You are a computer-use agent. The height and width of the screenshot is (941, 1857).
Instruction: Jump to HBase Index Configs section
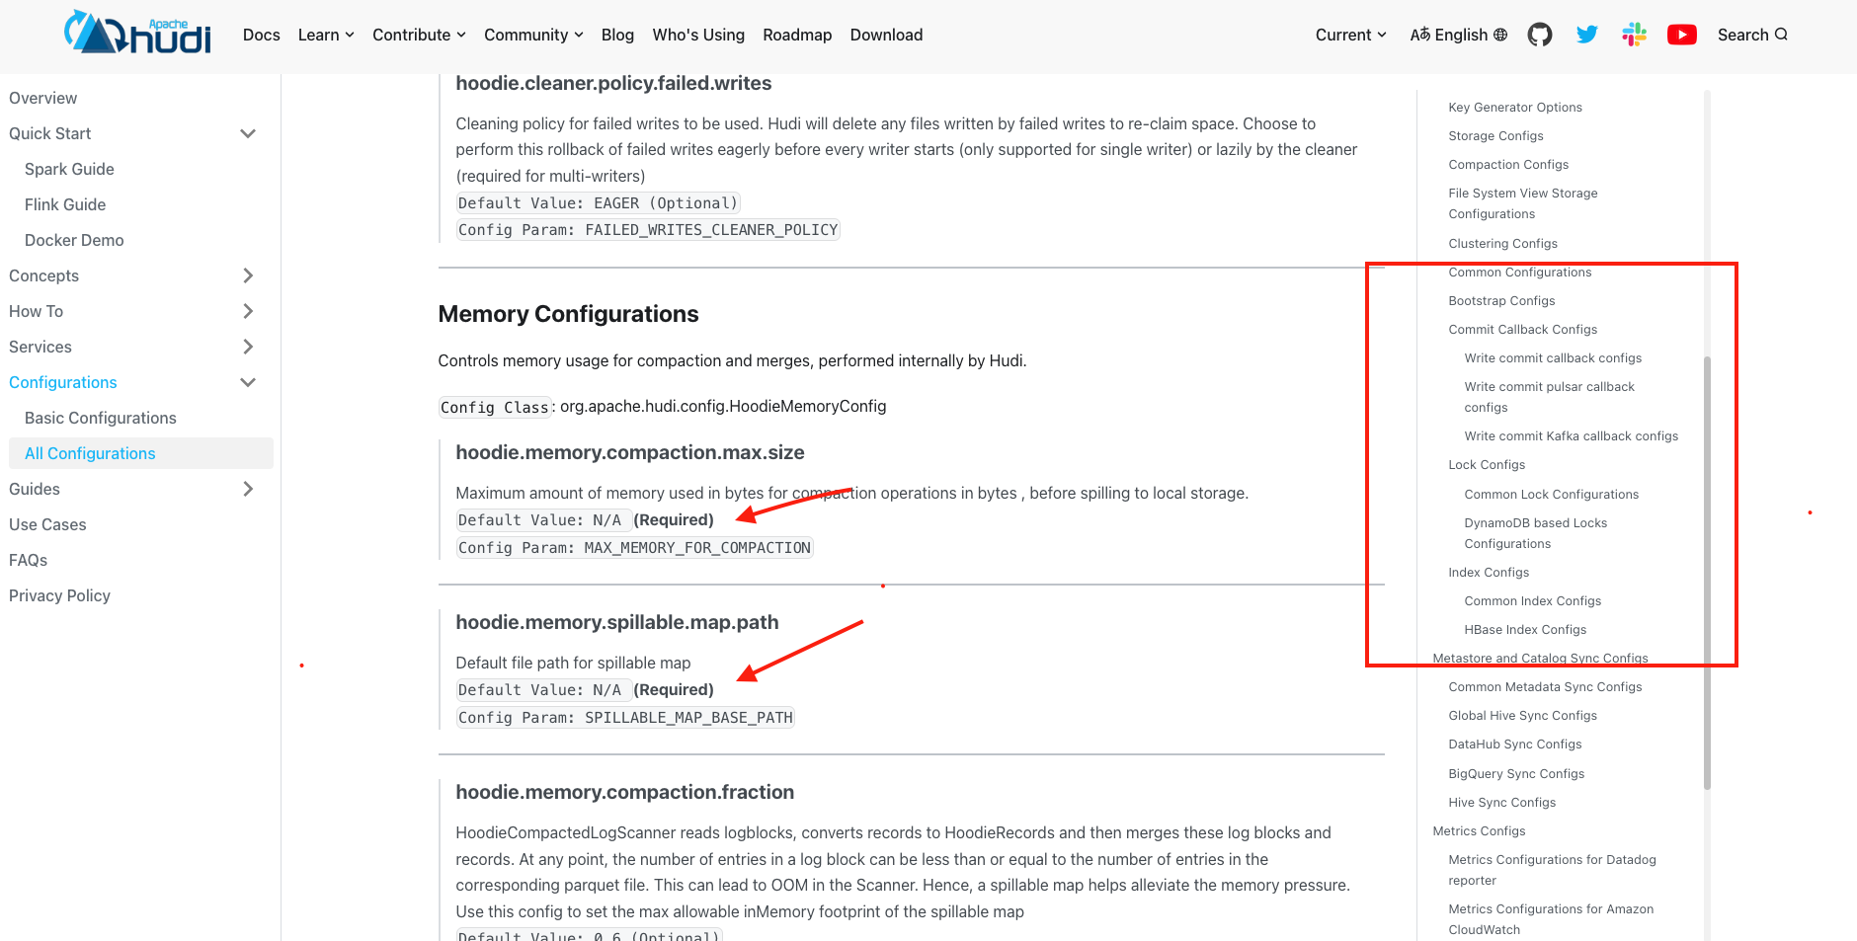1525,629
